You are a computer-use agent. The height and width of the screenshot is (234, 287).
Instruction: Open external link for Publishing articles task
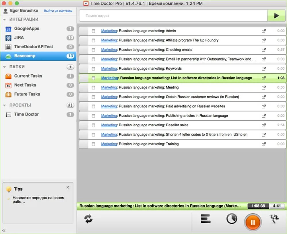pyautogui.click(x=263, y=116)
